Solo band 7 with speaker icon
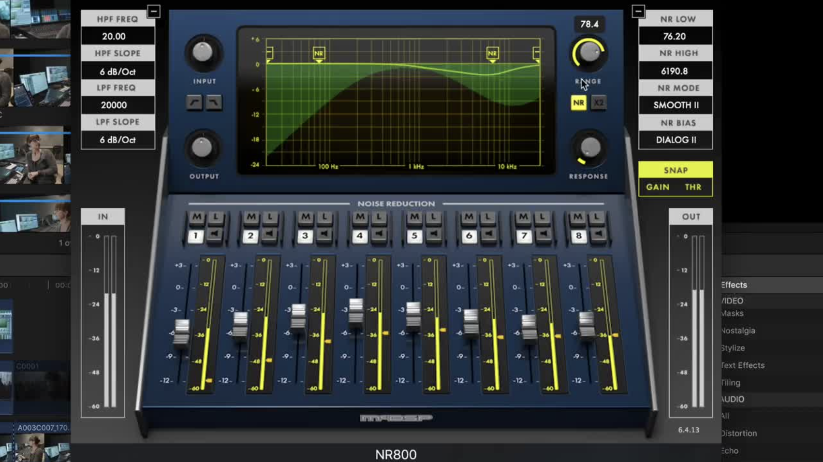Screen dimensions: 823x462 [x=544, y=235]
